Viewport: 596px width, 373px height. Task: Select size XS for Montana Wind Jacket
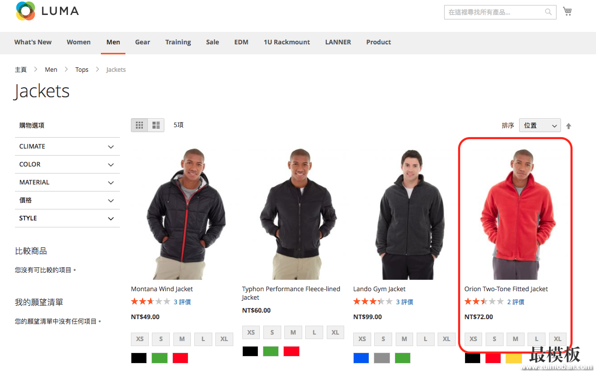(140, 339)
